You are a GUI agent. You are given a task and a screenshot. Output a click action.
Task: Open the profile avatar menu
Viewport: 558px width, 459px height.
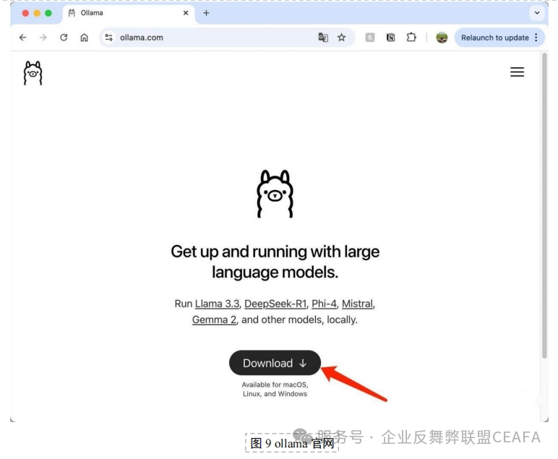pos(442,38)
